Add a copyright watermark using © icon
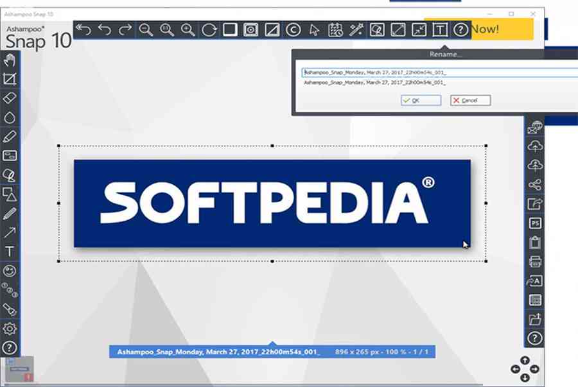 click(x=293, y=30)
